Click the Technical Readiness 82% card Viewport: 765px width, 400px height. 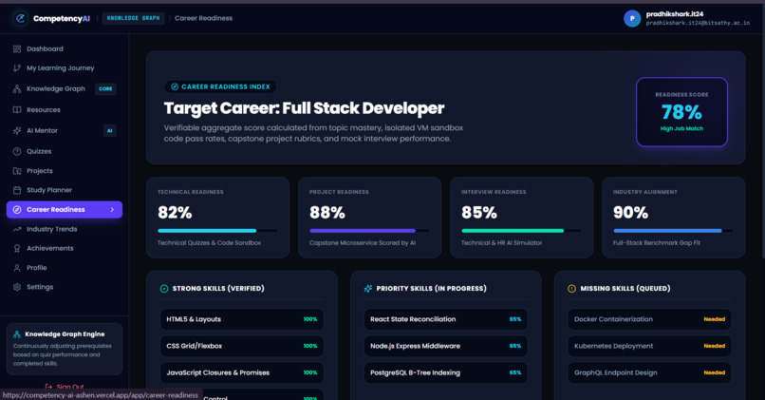(218, 218)
